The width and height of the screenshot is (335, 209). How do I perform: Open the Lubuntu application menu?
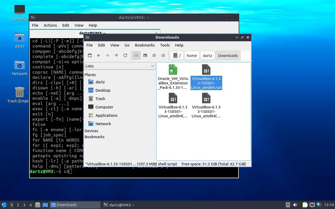click(4, 205)
